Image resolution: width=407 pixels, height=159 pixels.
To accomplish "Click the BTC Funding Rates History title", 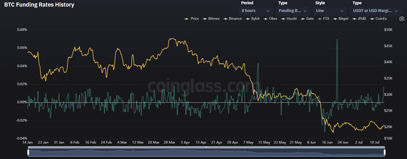I will coord(39,5).
